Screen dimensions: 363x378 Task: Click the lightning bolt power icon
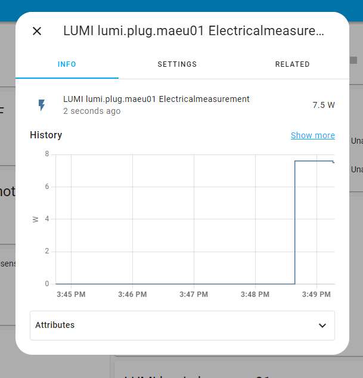pos(42,105)
